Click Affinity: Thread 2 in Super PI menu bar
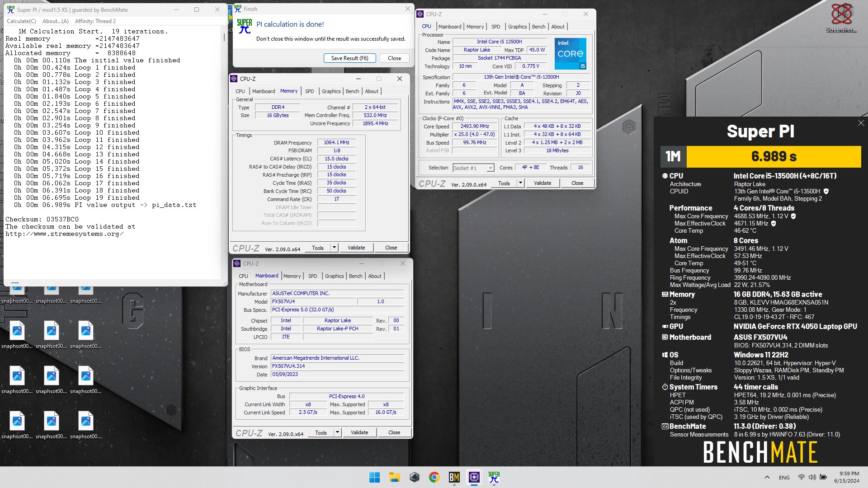This screenshot has width=868, height=488. tap(95, 21)
